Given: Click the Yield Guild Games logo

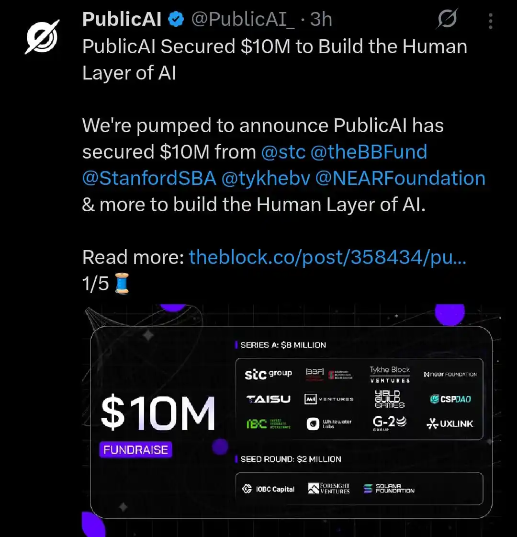Looking at the screenshot, I should click(x=390, y=399).
